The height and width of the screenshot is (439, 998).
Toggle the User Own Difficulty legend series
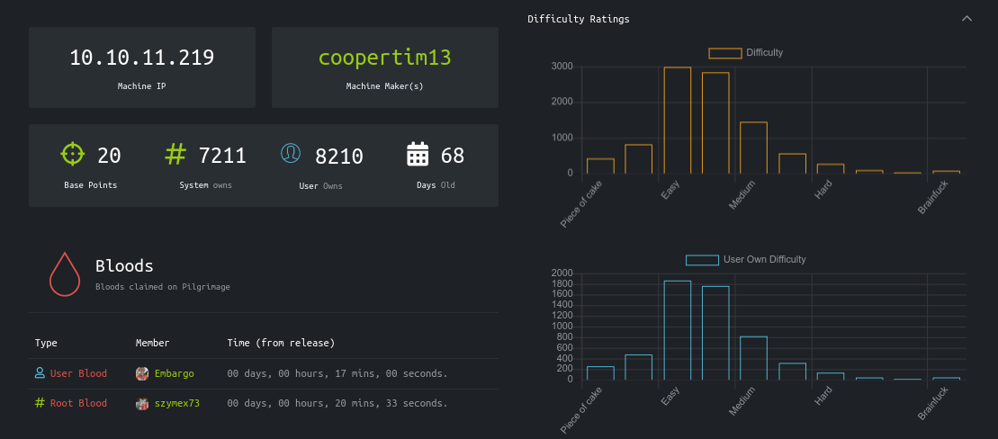[x=703, y=260]
